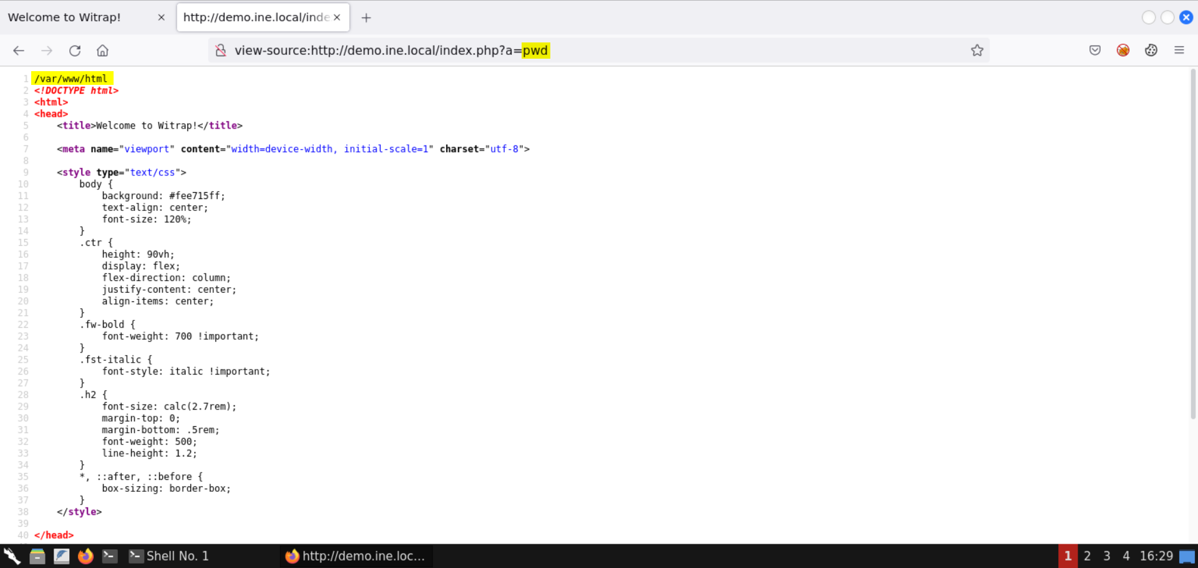This screenshot has height=568, width=1198.
Task: Click the closing </style> tag
Action: (79, 512)
